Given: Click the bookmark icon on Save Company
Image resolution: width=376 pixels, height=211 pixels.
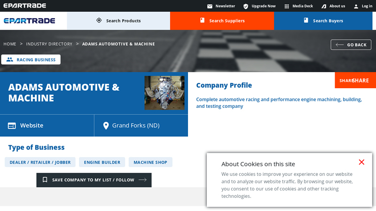Looking at the screenshot, I should tap(45, 180).
